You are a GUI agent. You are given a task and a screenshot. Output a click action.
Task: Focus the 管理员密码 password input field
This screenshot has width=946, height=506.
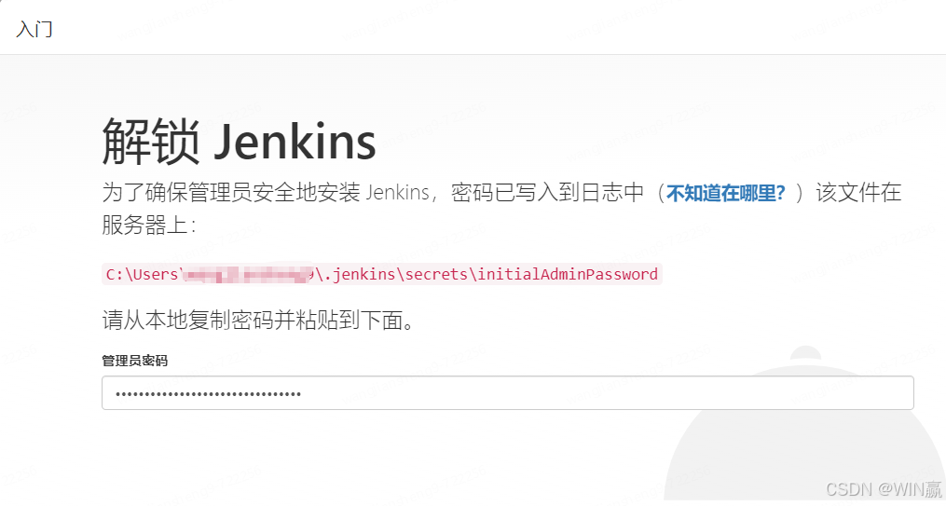507,392
